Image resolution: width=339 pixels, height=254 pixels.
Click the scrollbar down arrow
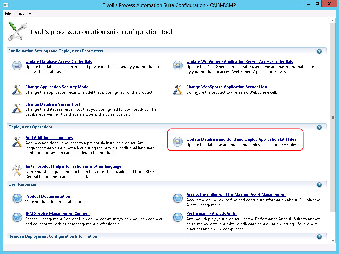tap(333, 240)
